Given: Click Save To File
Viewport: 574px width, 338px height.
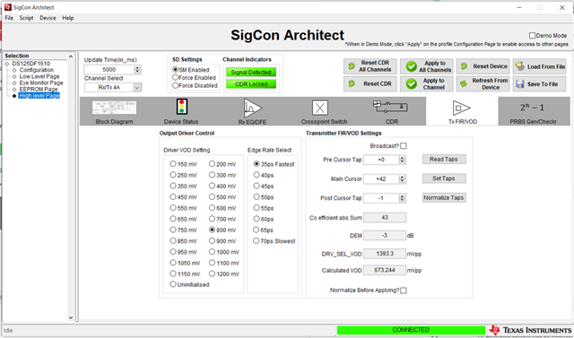Looking at the screenshot, I should point(539,83).
